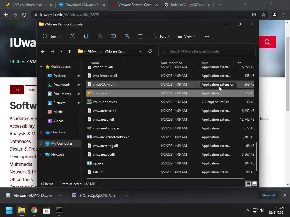Screen dimensions: 290x217
Task: Click the Delete trash icon in Explorer toolbar
Action: point(140,36)
